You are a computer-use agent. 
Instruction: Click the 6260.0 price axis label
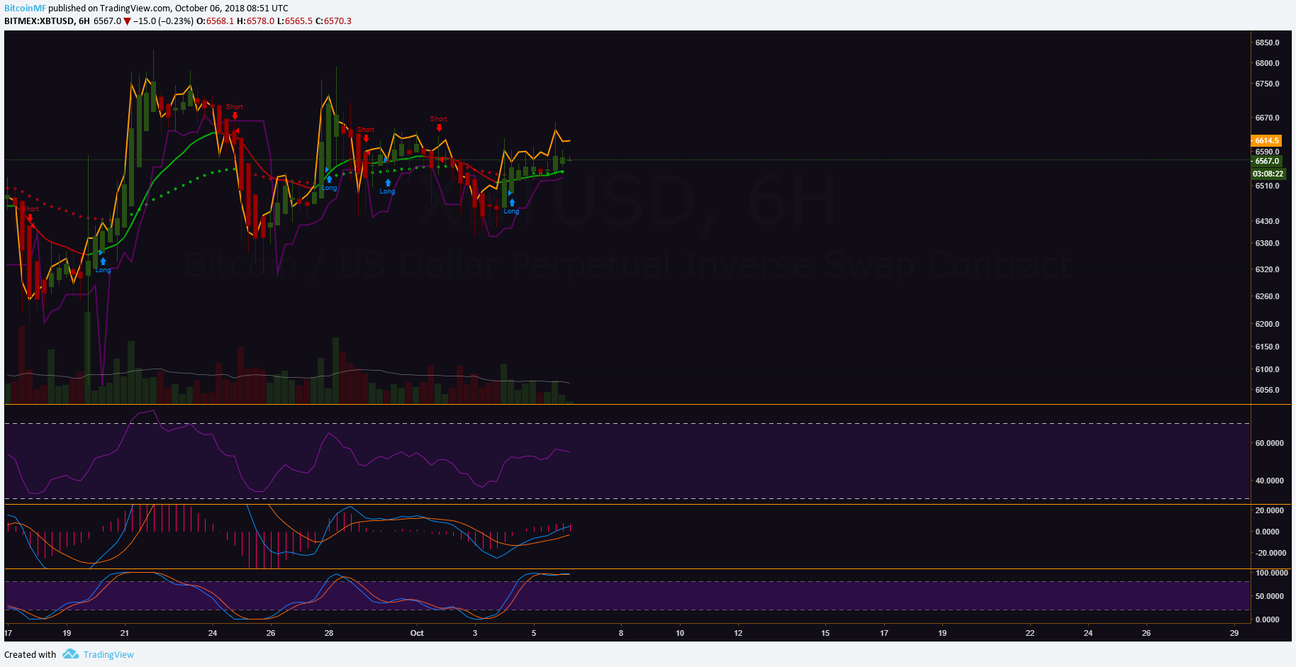pyautogui.click(x=1267, y=296)
